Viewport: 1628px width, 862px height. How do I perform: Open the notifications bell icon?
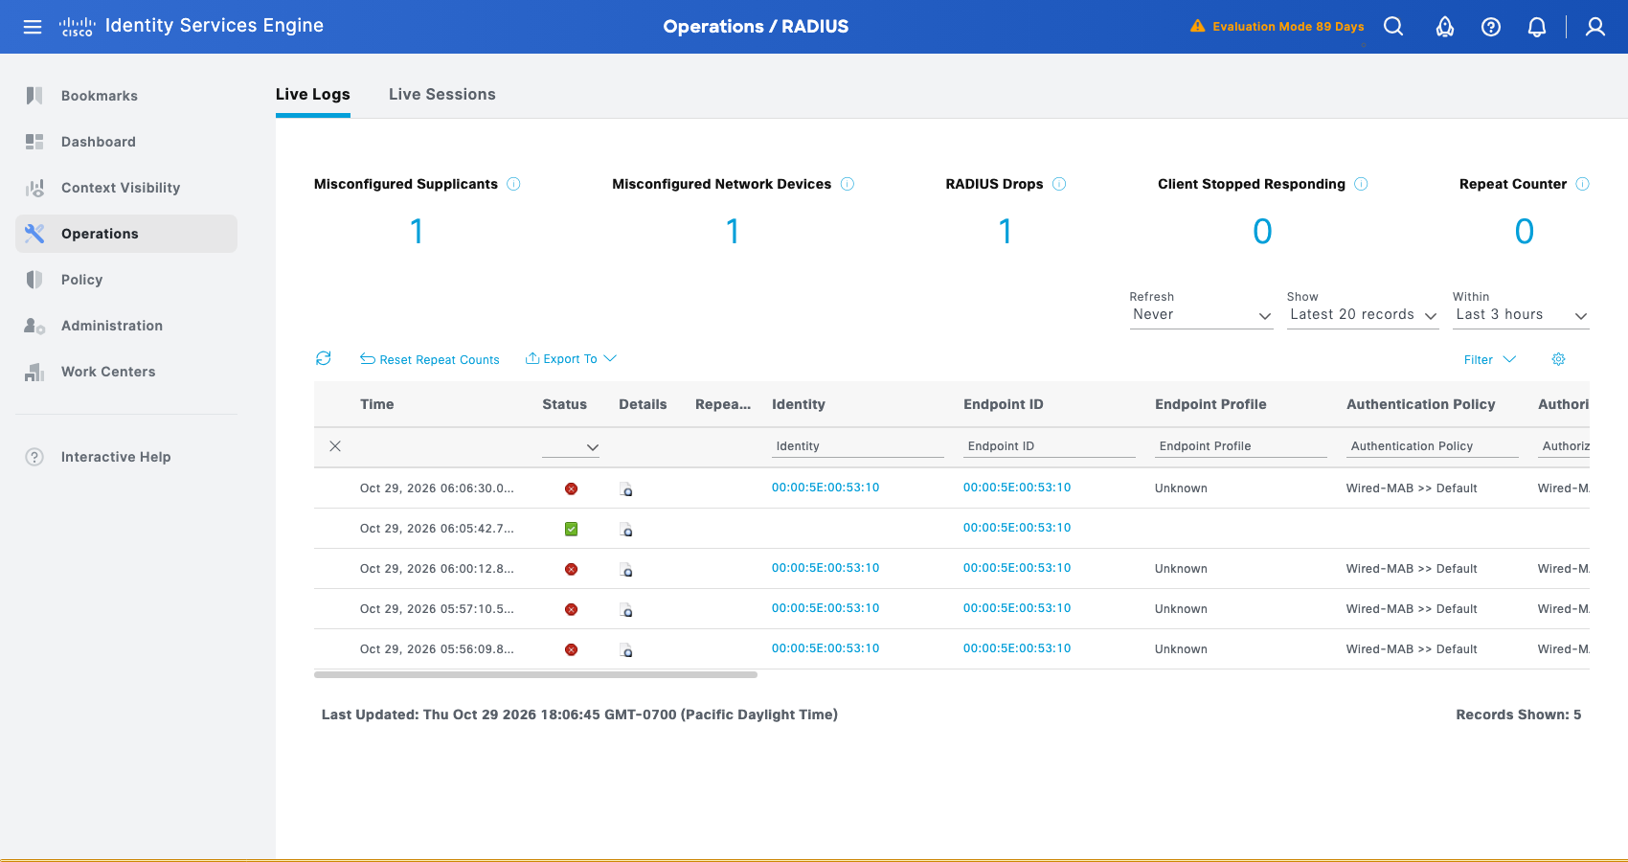[x=1537, y=27]
